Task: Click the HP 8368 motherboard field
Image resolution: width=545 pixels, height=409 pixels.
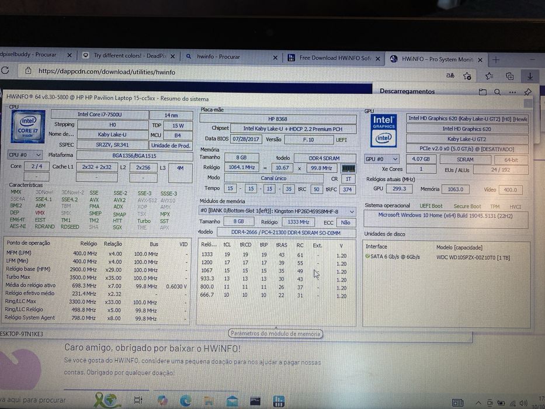Action: [277, 119]
